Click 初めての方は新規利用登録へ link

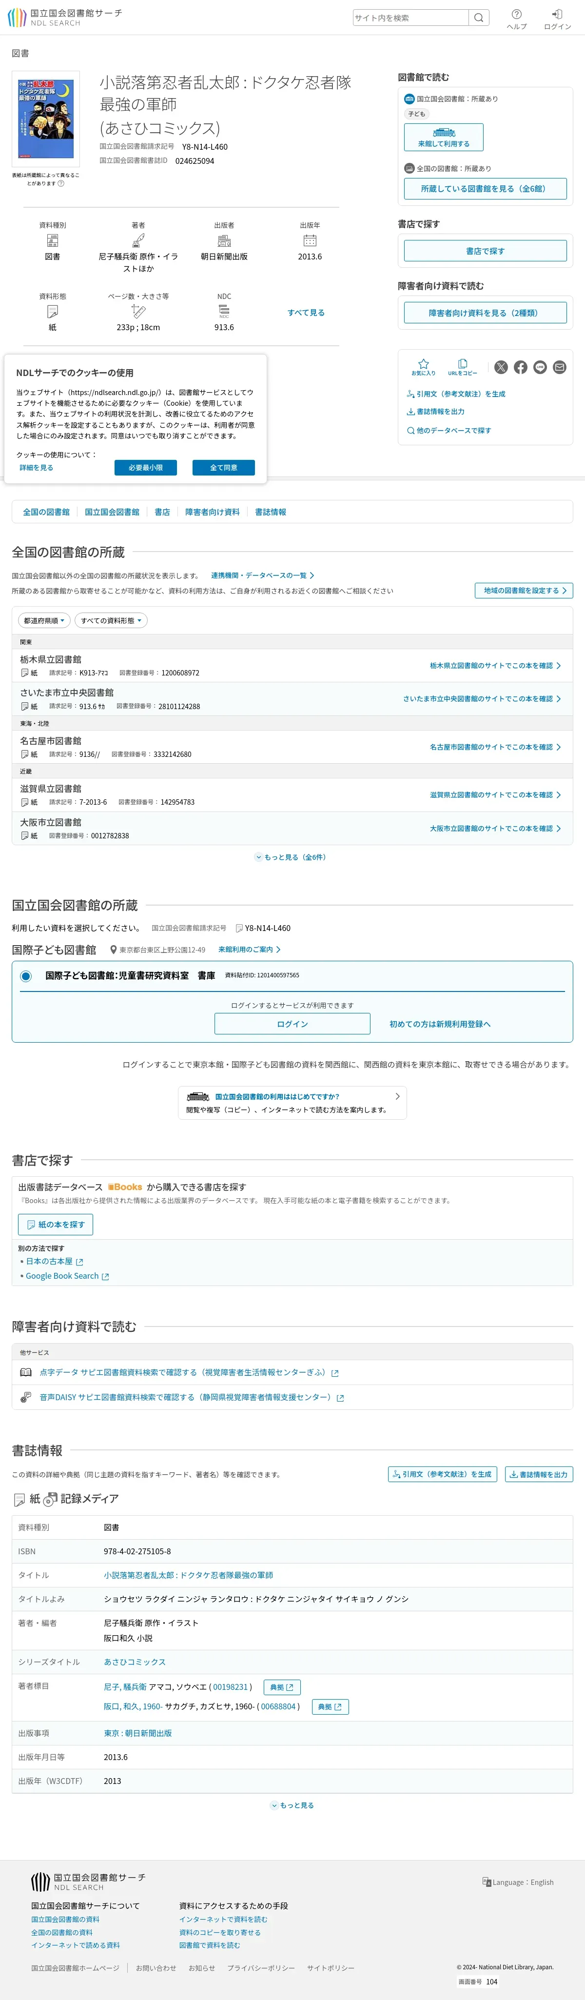[x=440, y=1023]
